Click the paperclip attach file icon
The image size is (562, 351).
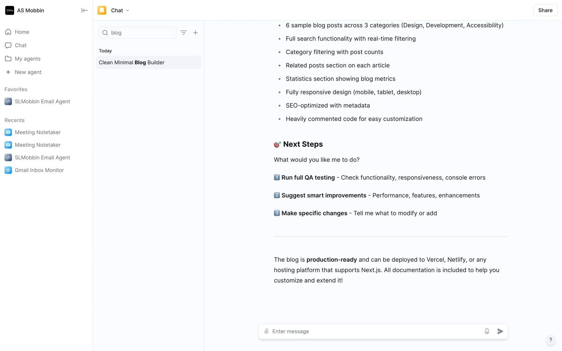[266, 331]
